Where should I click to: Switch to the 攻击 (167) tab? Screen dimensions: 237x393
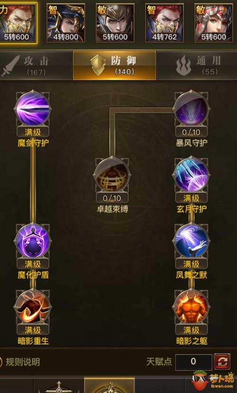click(36, 66)
